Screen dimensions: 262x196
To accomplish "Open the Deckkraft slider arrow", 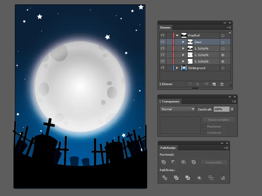I will click(x=232, y=109).
